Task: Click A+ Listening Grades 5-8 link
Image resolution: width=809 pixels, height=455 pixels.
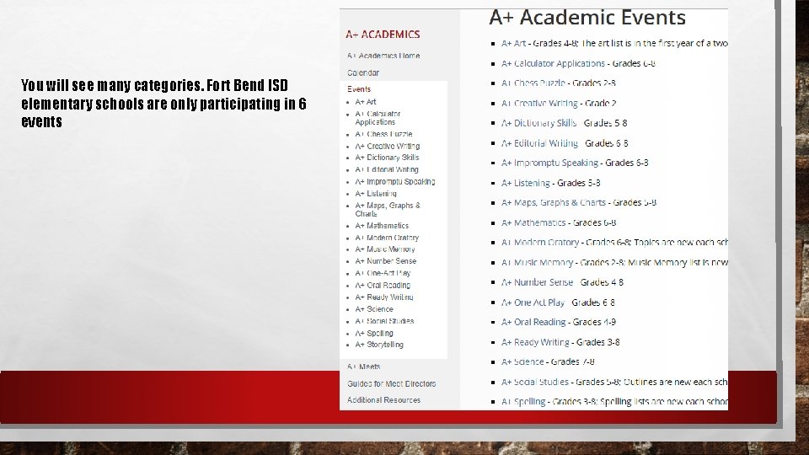Action: [x=526, y=183]
